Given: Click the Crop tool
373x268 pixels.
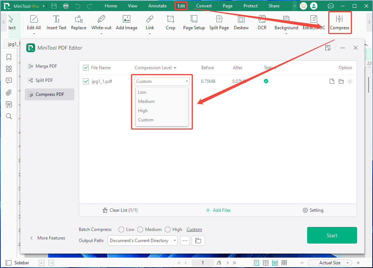Looking at the screenshot, I should click(x=171, y=22).
